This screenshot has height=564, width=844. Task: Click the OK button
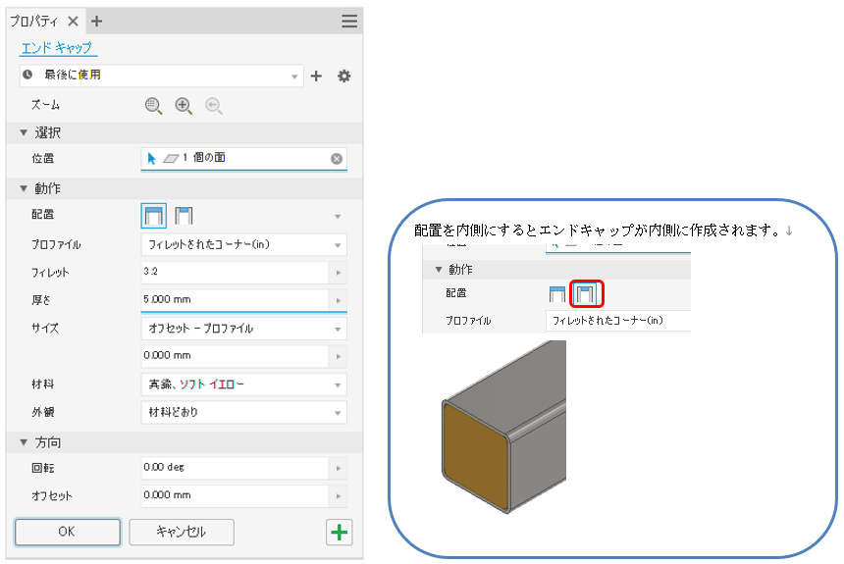68,533
